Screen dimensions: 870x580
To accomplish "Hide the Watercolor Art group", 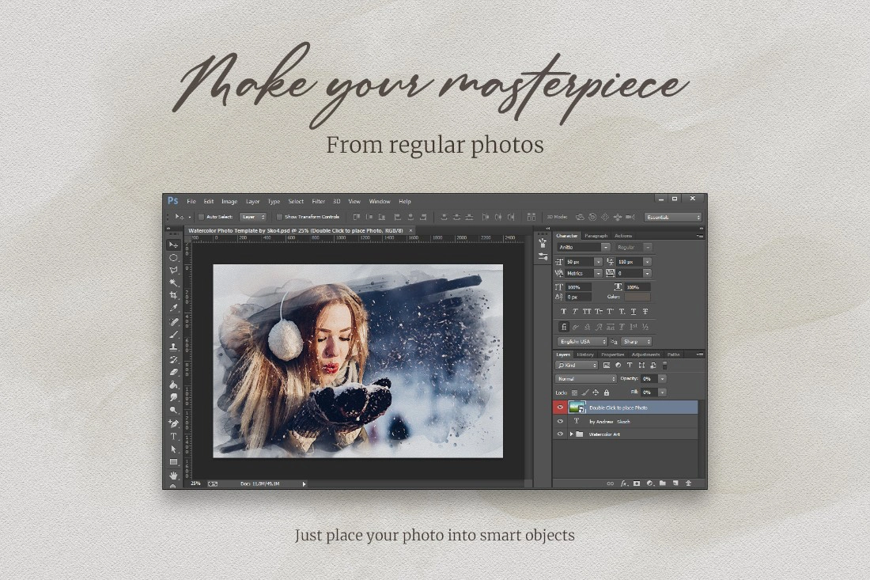I will tap(560, 434).
